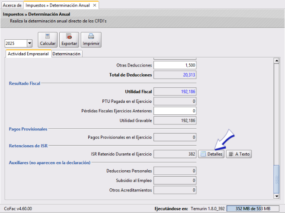Click the Utilidad Fiscal value field
The width and height of the screenshot is (285, 213).
pyautogui.click(x=175, y=92)
